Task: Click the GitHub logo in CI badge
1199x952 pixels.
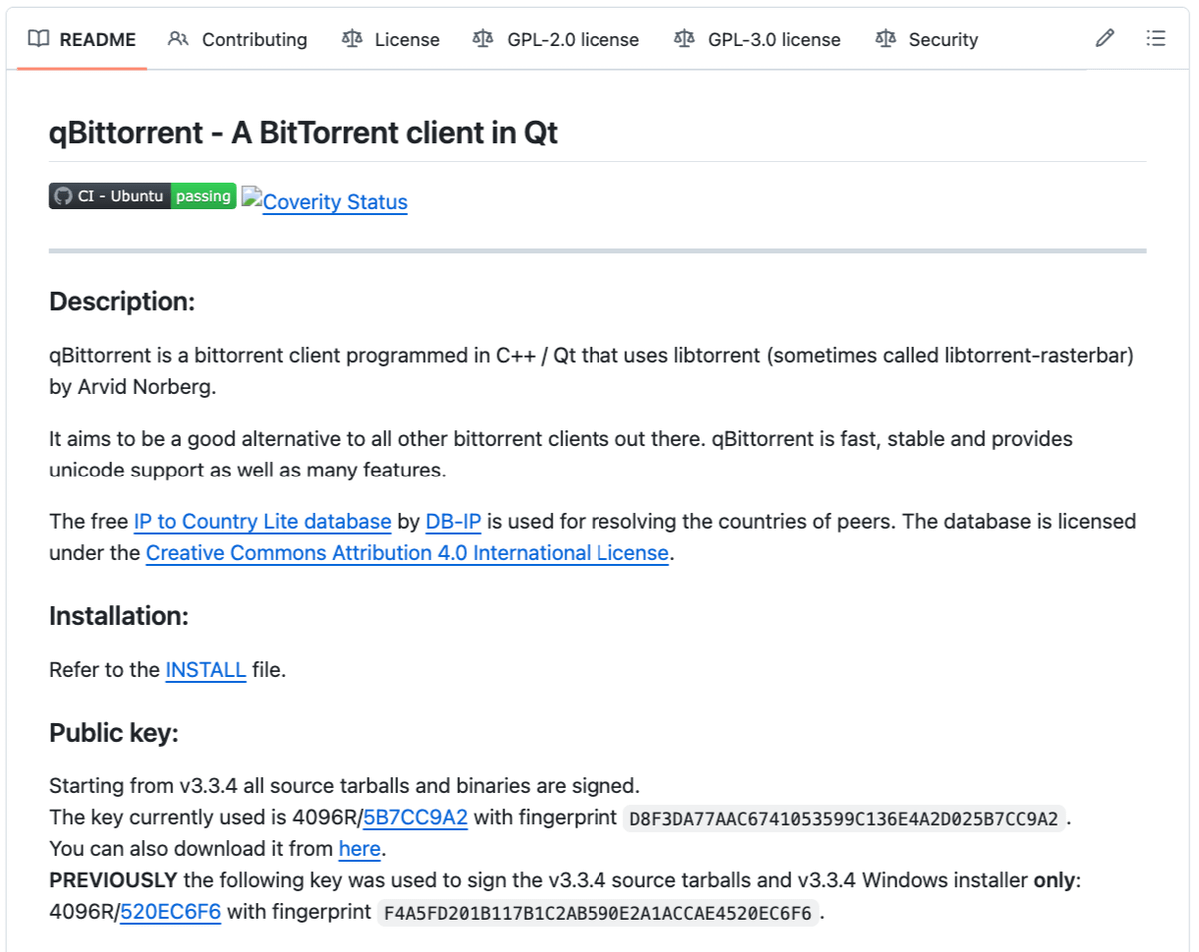Action: pyautogui.click(x=63, y=196)
